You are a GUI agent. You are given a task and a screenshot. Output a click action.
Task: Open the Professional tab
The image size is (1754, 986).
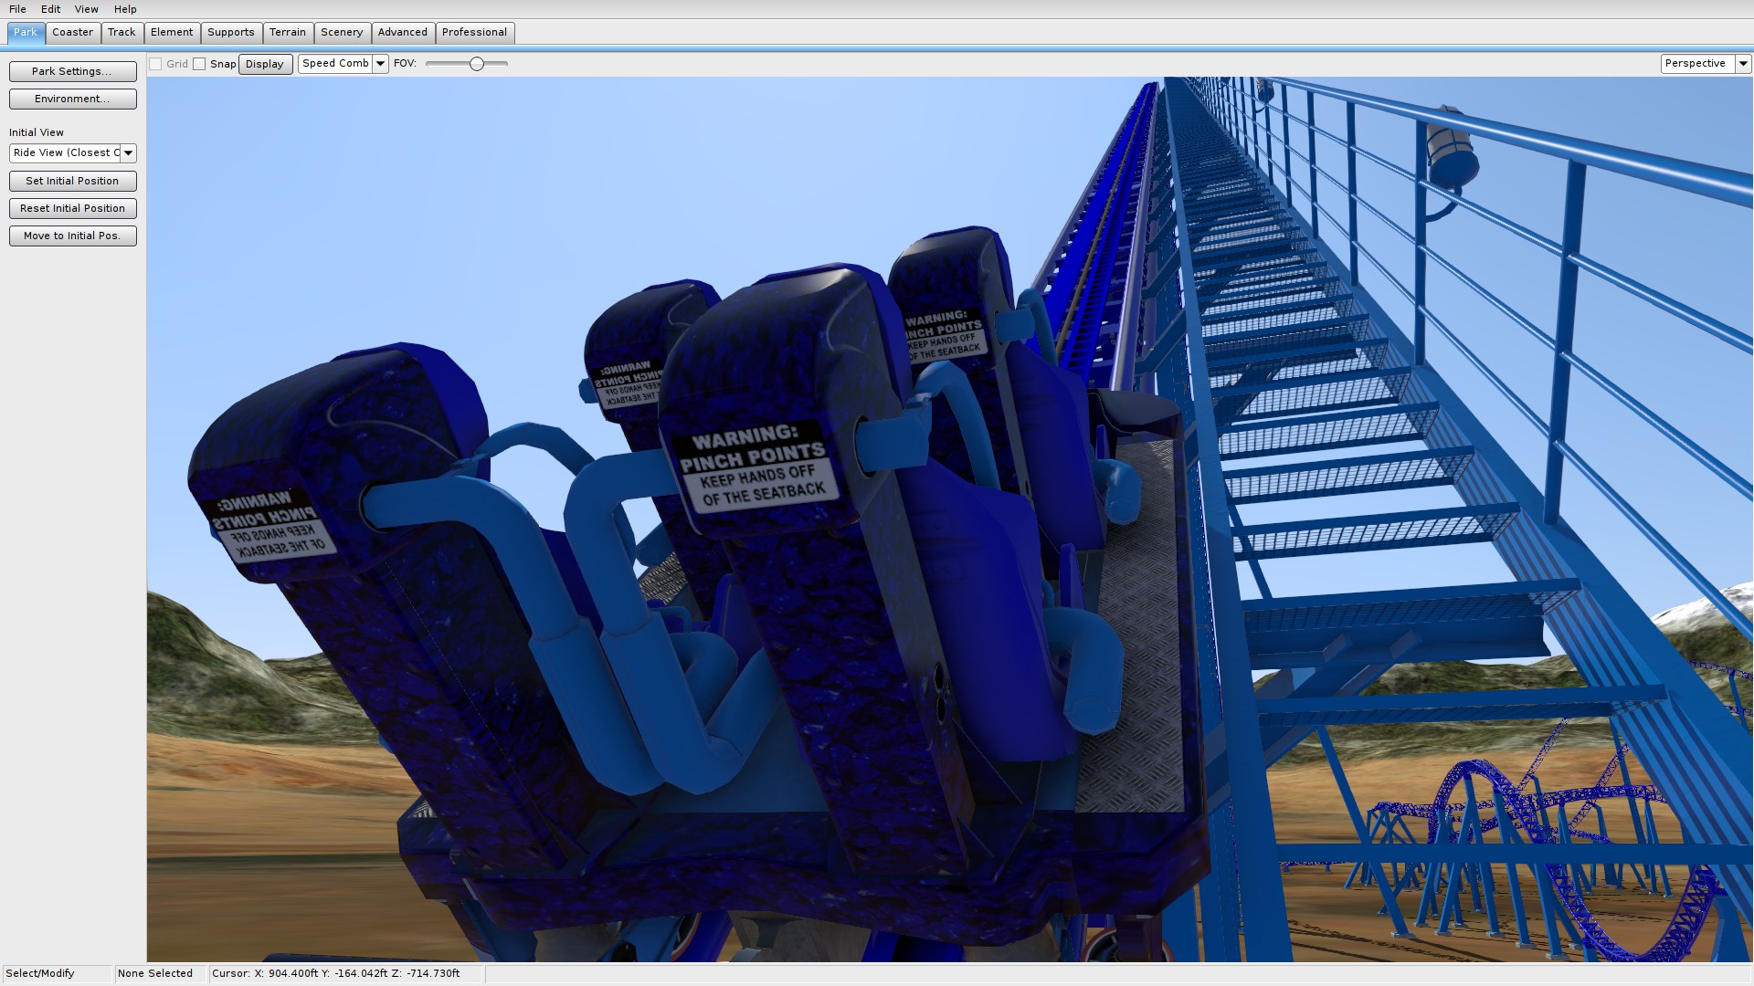tap(473, 32)
